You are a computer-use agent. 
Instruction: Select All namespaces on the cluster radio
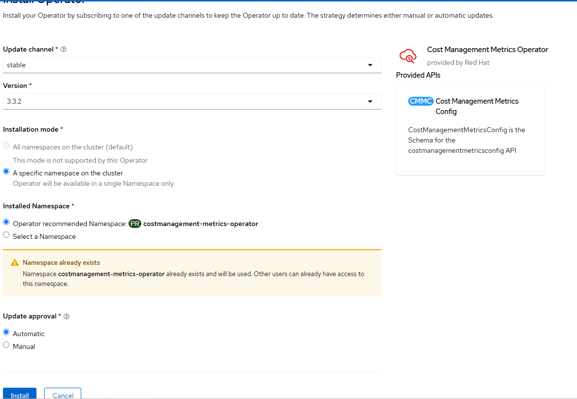coord(6,145)
